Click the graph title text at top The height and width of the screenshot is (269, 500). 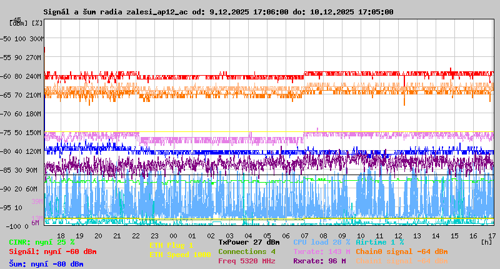click(x=218, y=12)
